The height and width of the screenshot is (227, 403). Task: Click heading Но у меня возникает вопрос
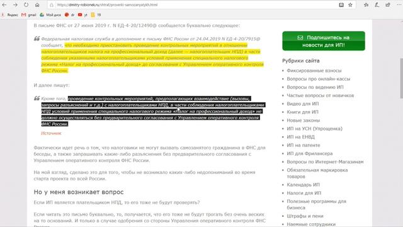(x=79, y=192)
